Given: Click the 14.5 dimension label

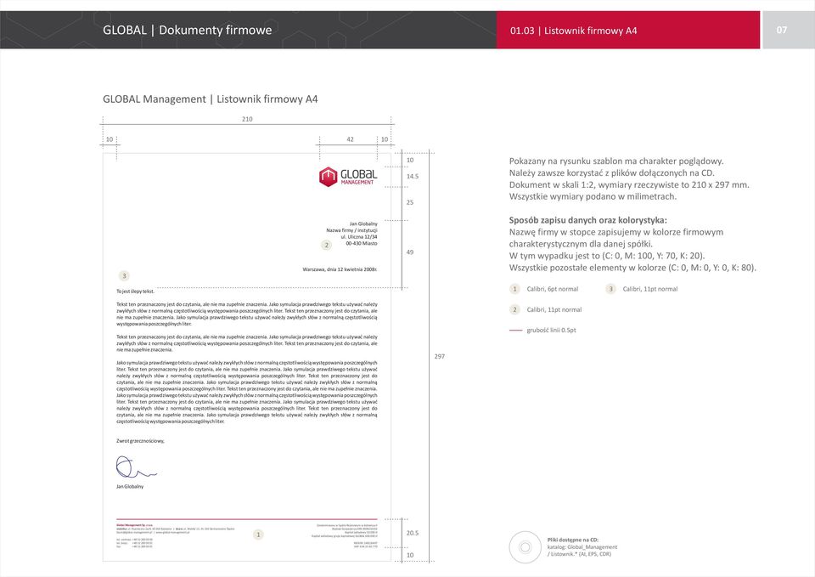Looking at the screenshot, I should (413, 177).
